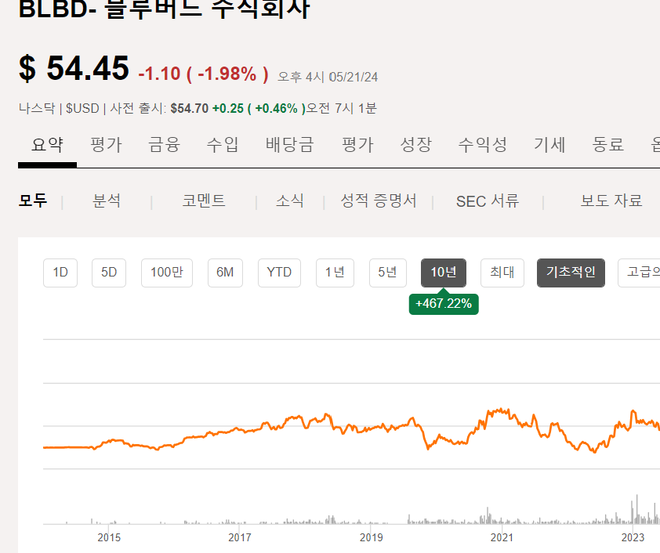Set chart range to YTD

(x=279, y=273)
